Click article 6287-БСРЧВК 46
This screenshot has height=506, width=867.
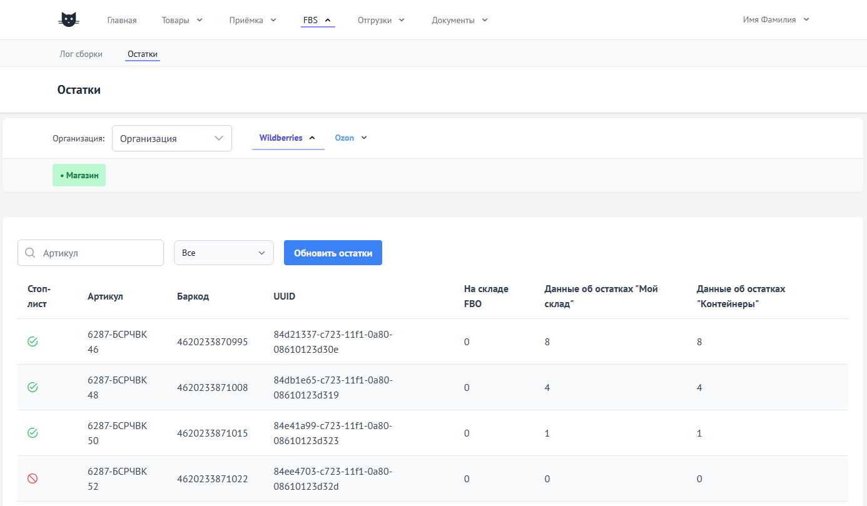click(118, 342)
